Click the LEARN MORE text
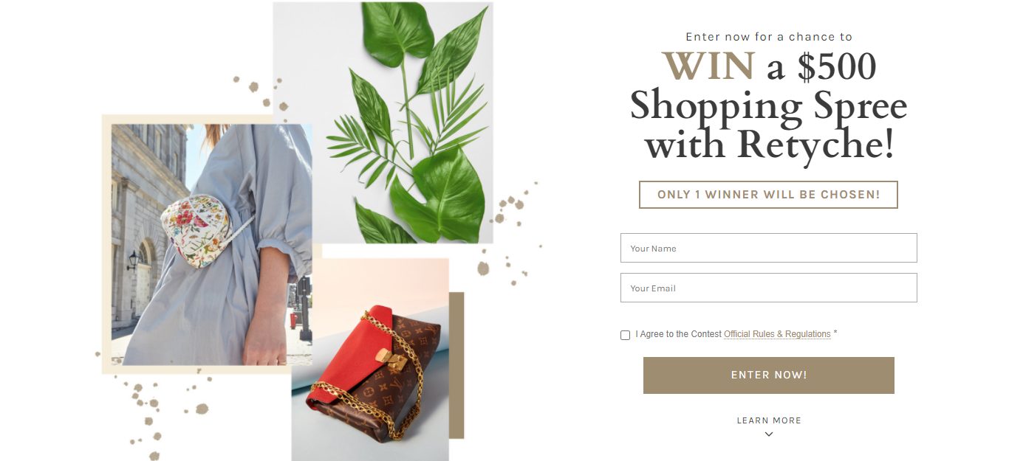The image size is (1009, 461). [769, 420]
